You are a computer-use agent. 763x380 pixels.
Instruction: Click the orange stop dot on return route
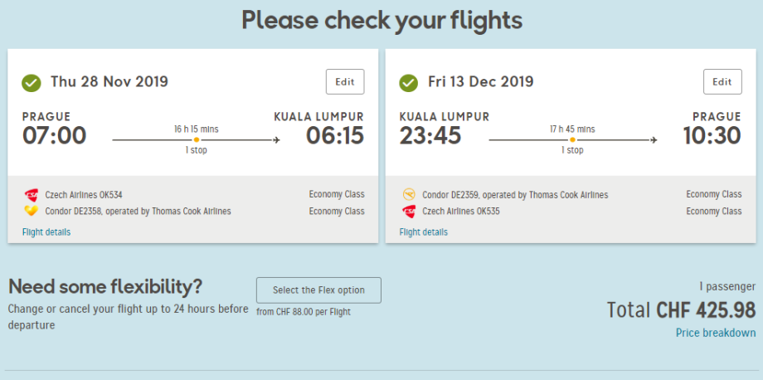click(x=573, y=140)
